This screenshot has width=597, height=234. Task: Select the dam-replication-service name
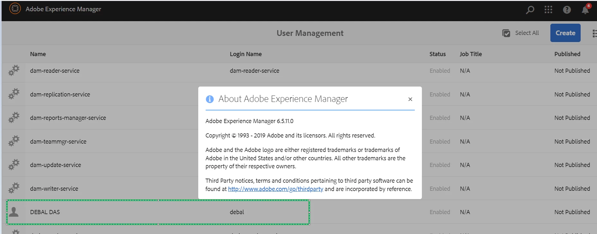(x=60, y=94)
